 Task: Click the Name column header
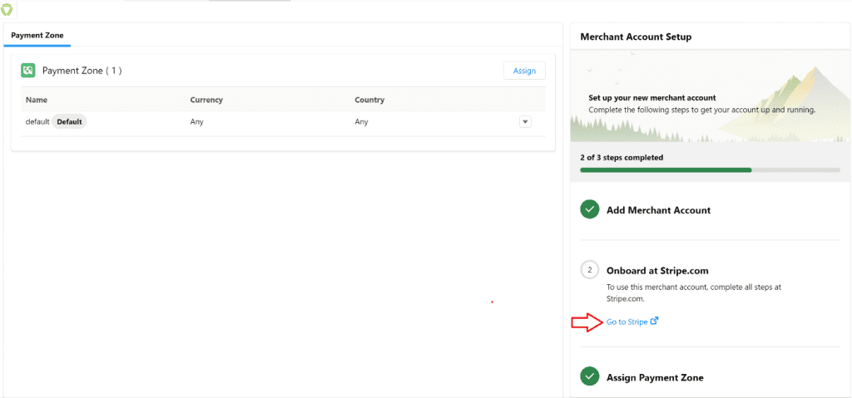coord(37,100)
